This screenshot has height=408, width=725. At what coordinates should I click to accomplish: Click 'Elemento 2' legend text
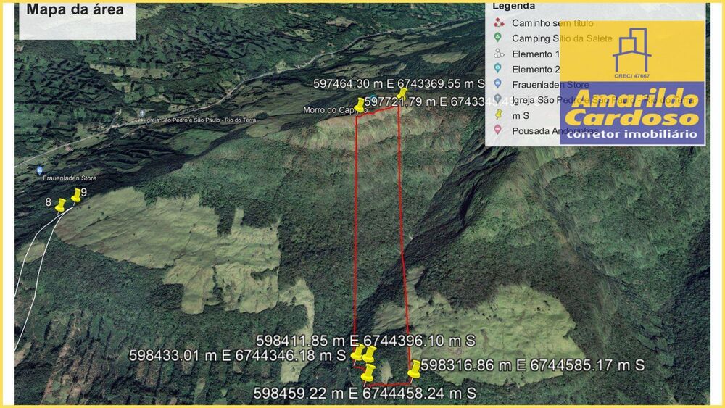tap(536, 70)
